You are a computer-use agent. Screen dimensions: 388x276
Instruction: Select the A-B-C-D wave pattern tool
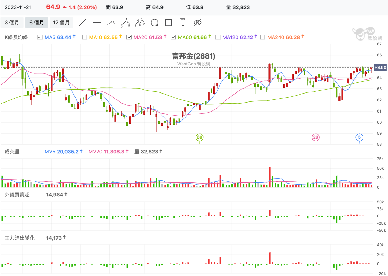click(x=140, y=23)
